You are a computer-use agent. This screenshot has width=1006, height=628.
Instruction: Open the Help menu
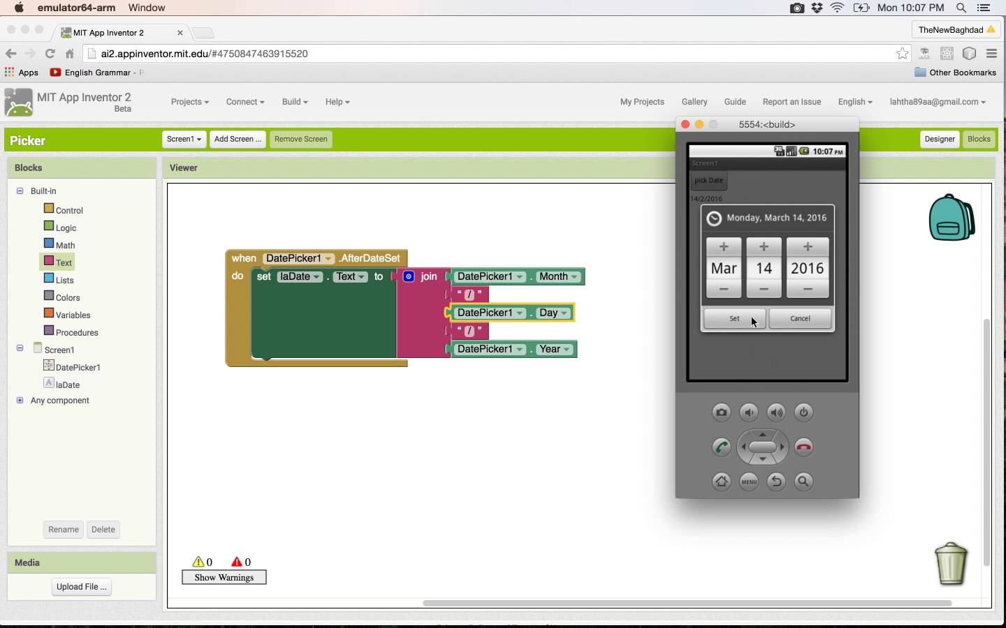click(337, 102)
